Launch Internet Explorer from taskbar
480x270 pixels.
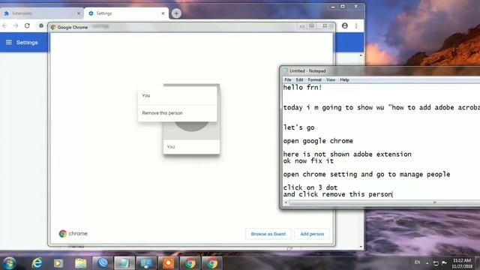[x=37, y=263]
